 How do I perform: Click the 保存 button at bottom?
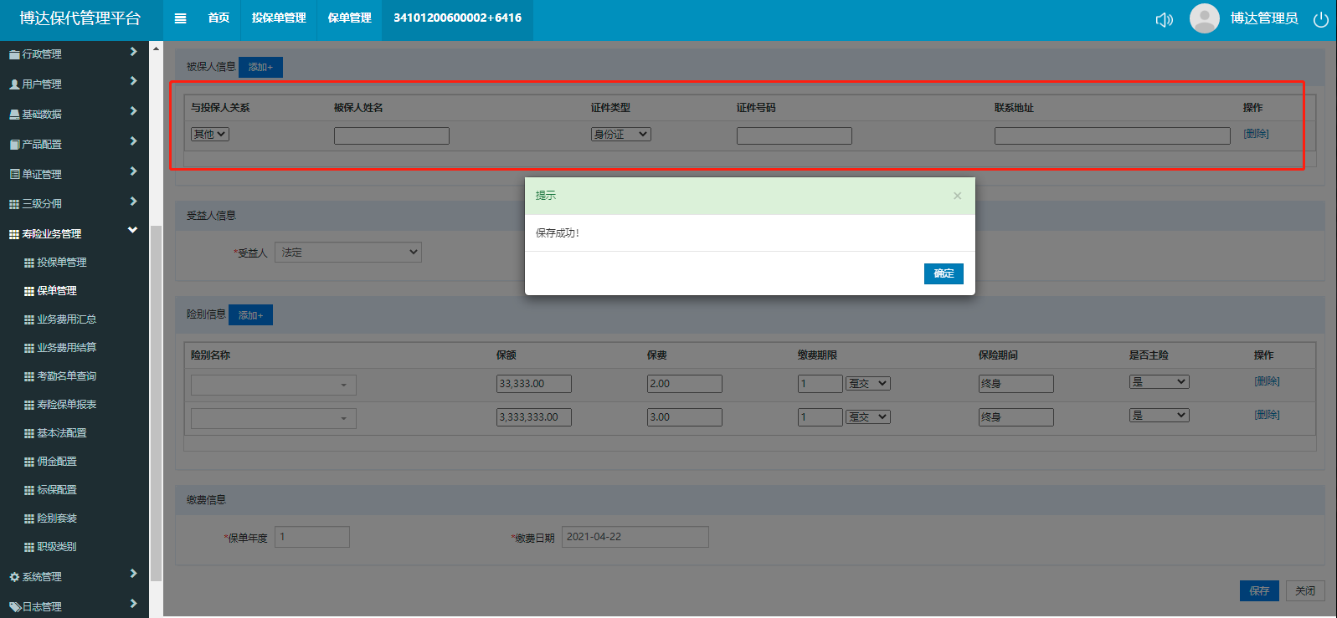[1258, 590]
